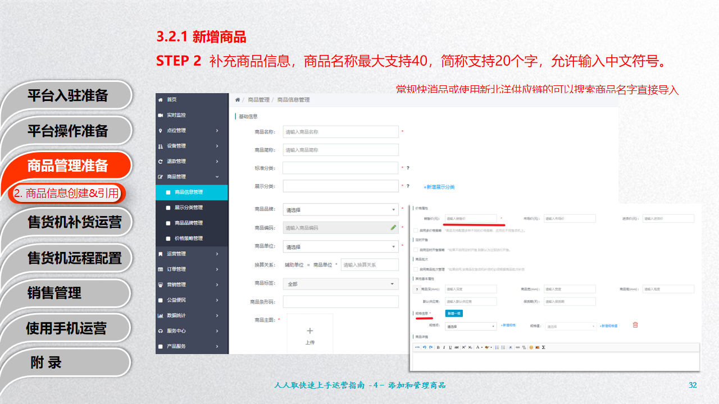Screen dimensions: 719x404
Task: Click the blue 新增一项 button
Action: tap(454, 313)
